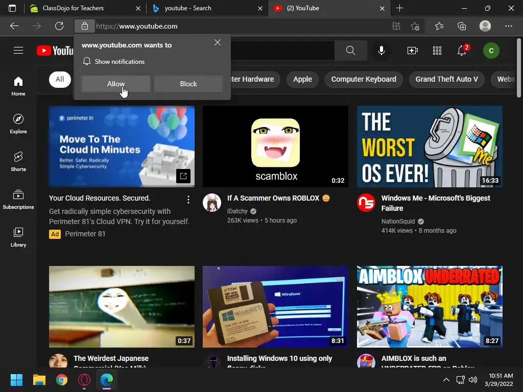Switch to youtube - Search tab
523x392 pixels.
207,8
